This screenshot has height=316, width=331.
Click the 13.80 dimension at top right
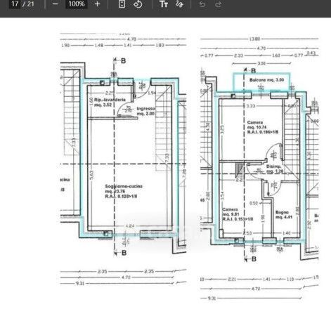point(254,39)
